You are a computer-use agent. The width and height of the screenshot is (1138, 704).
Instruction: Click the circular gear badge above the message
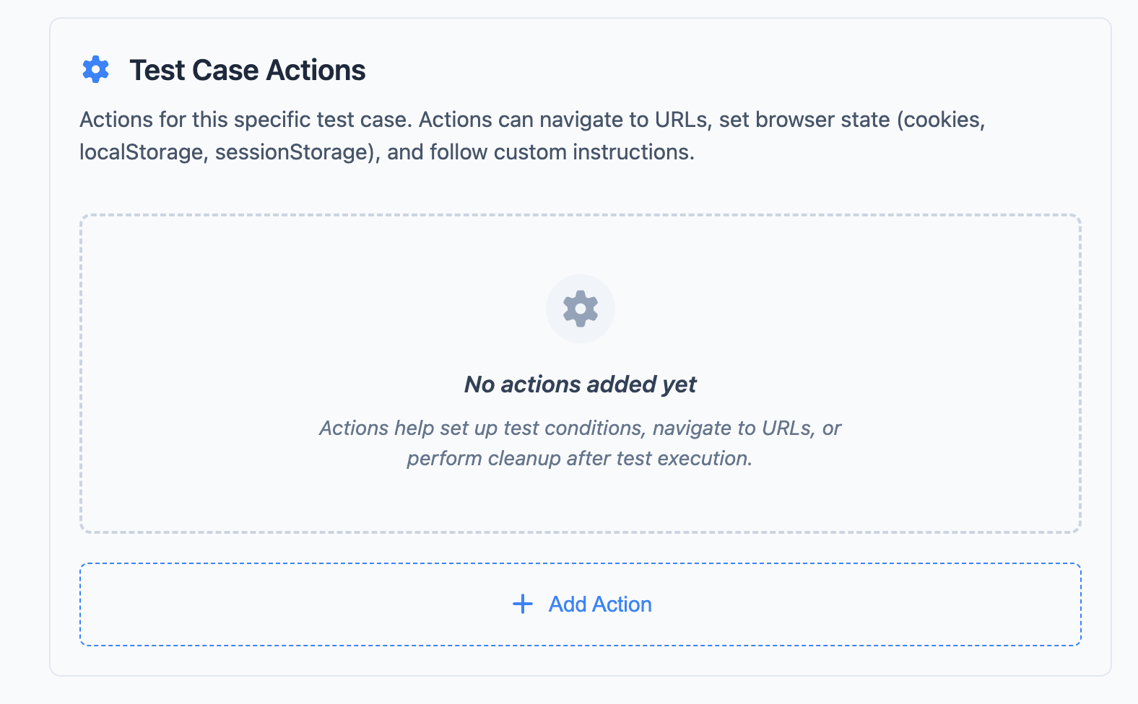pos(581,309)
